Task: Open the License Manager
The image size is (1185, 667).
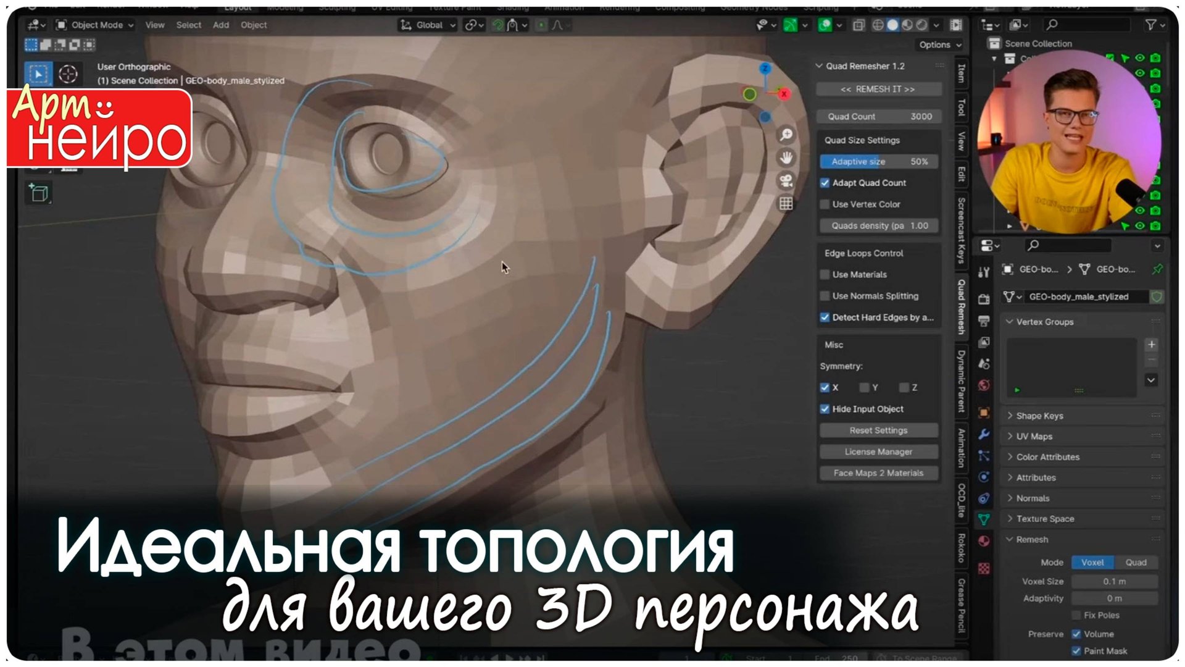Action: tap(878, 451)
